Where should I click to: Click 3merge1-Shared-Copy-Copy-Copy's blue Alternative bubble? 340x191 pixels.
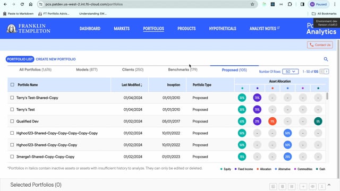pos(287,157)
